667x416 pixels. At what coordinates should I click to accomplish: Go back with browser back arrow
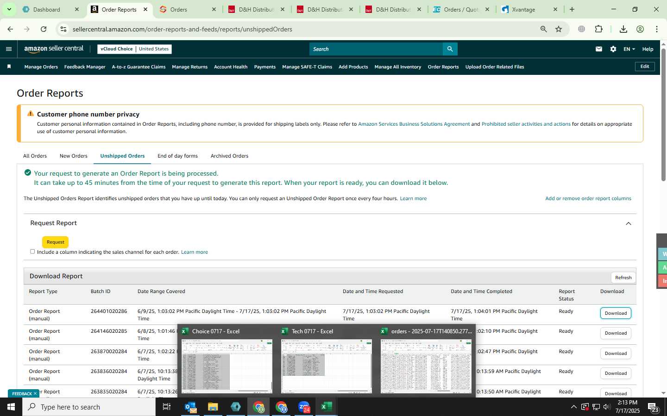pyautogui.click(x=10, y=29)
